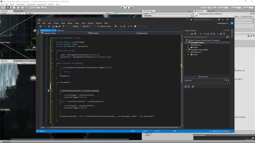Open Visual Studio View menu
The image size is (255, 143).
(49, 23)
